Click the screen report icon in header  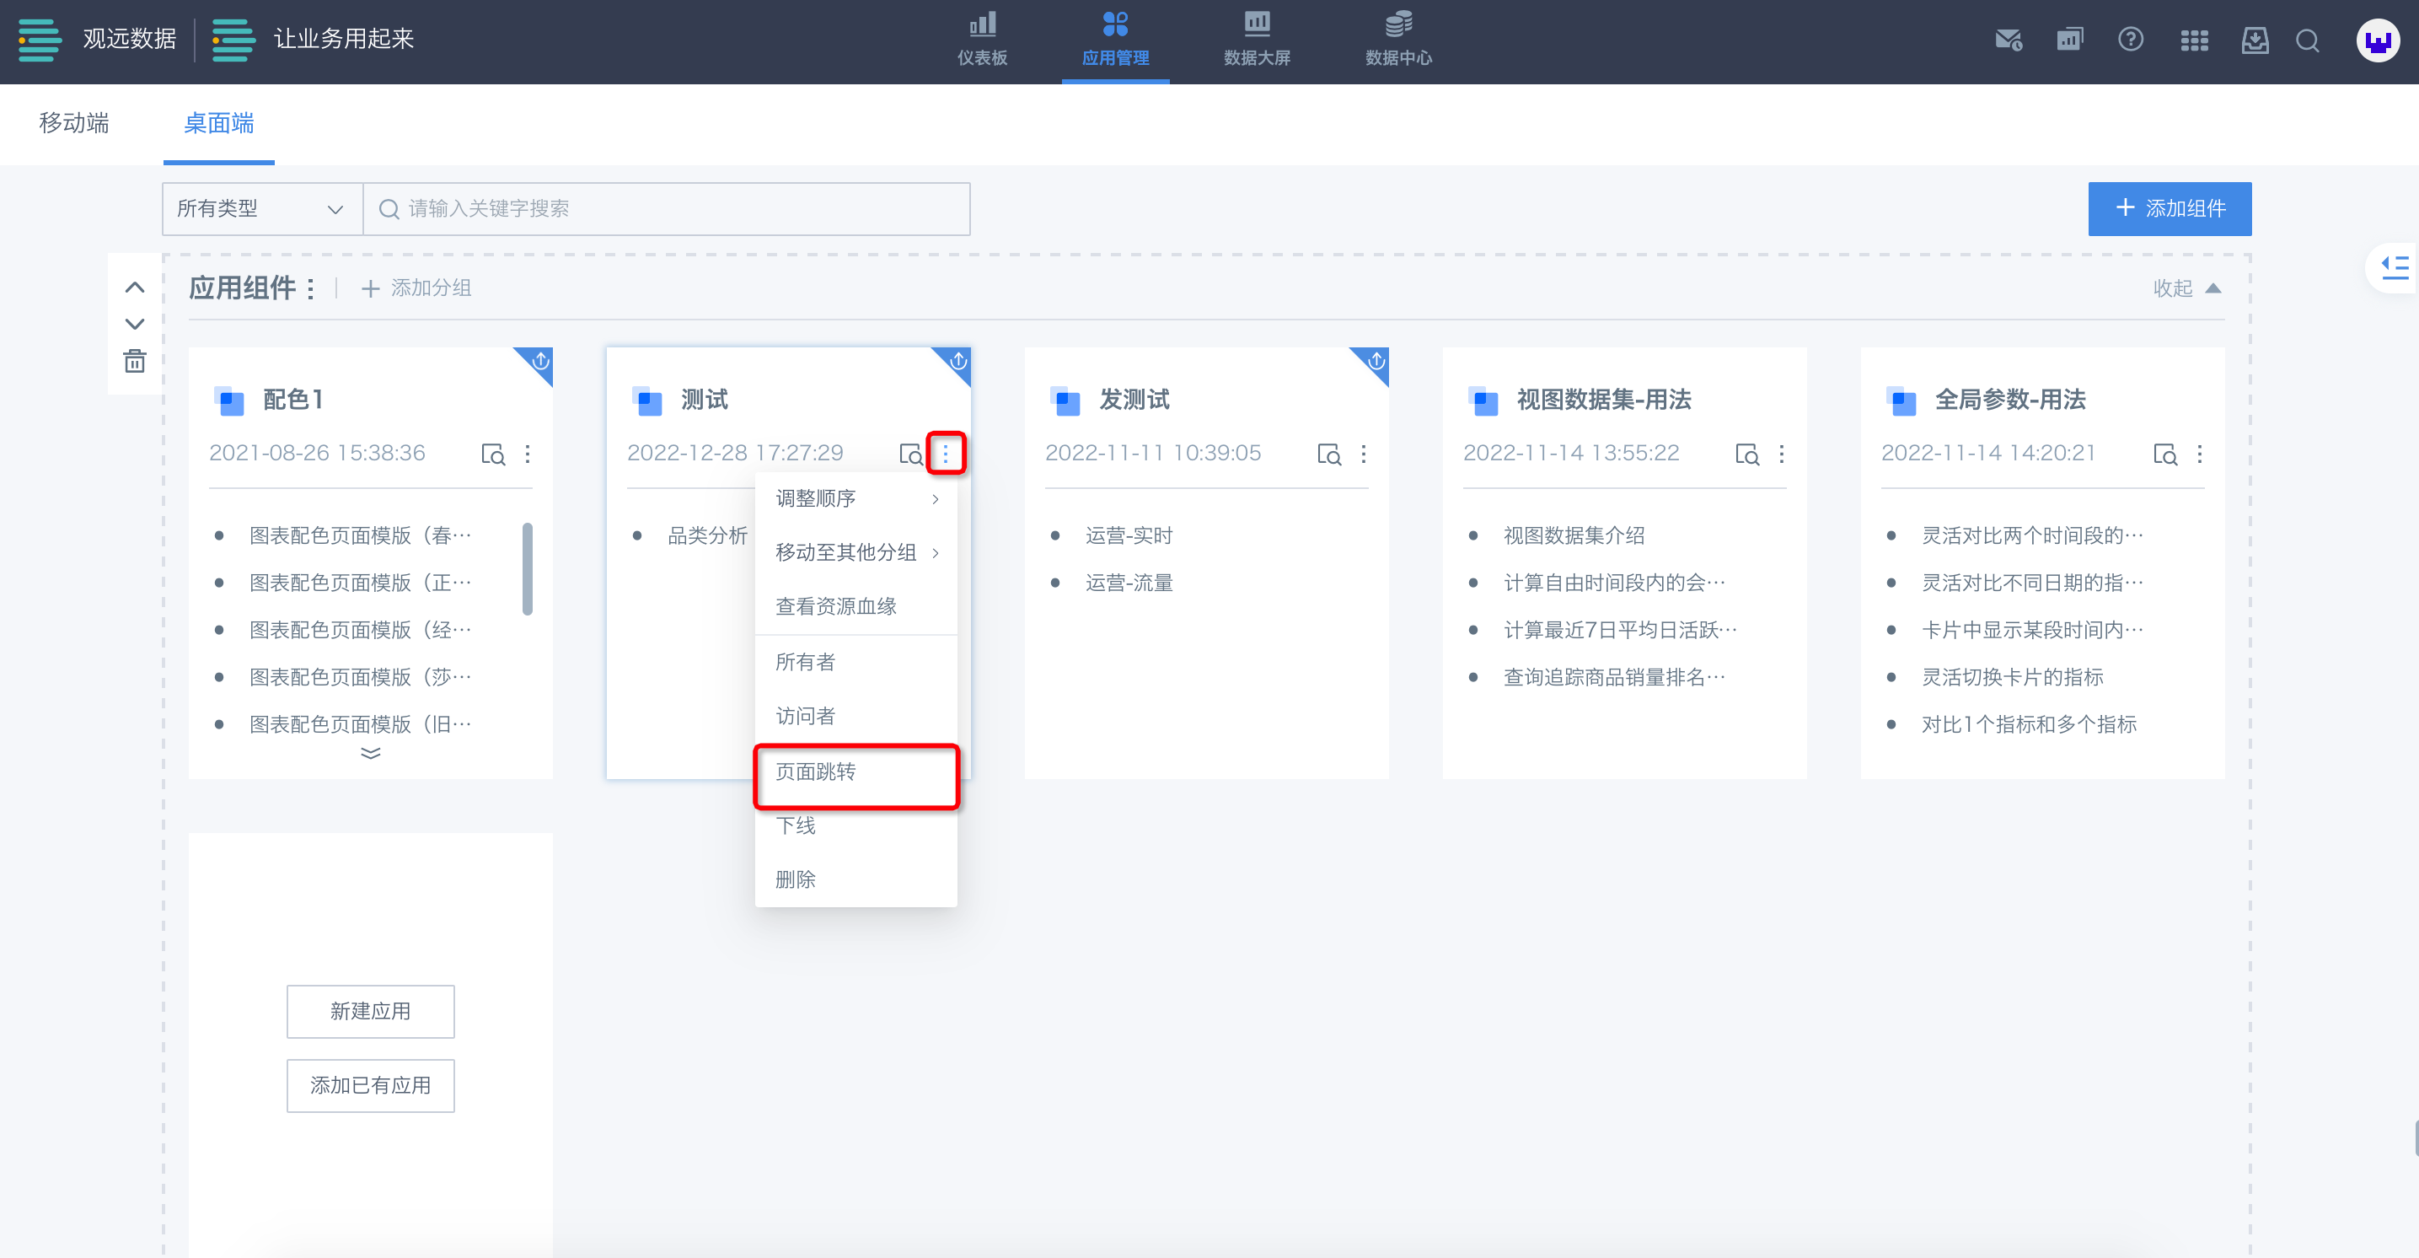point(2070,40)
